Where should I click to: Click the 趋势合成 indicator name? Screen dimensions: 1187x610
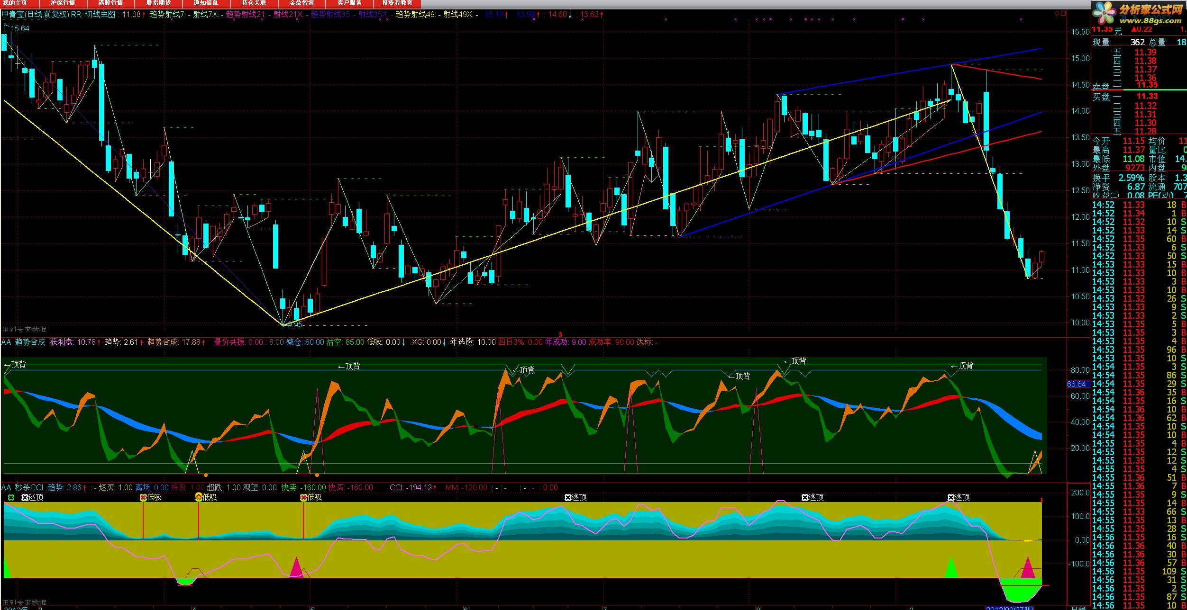pos(30,342)
